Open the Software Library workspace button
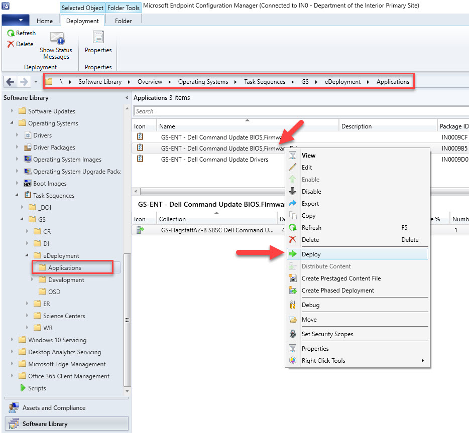This screenshot has height=433, width=469. [67, 424]
